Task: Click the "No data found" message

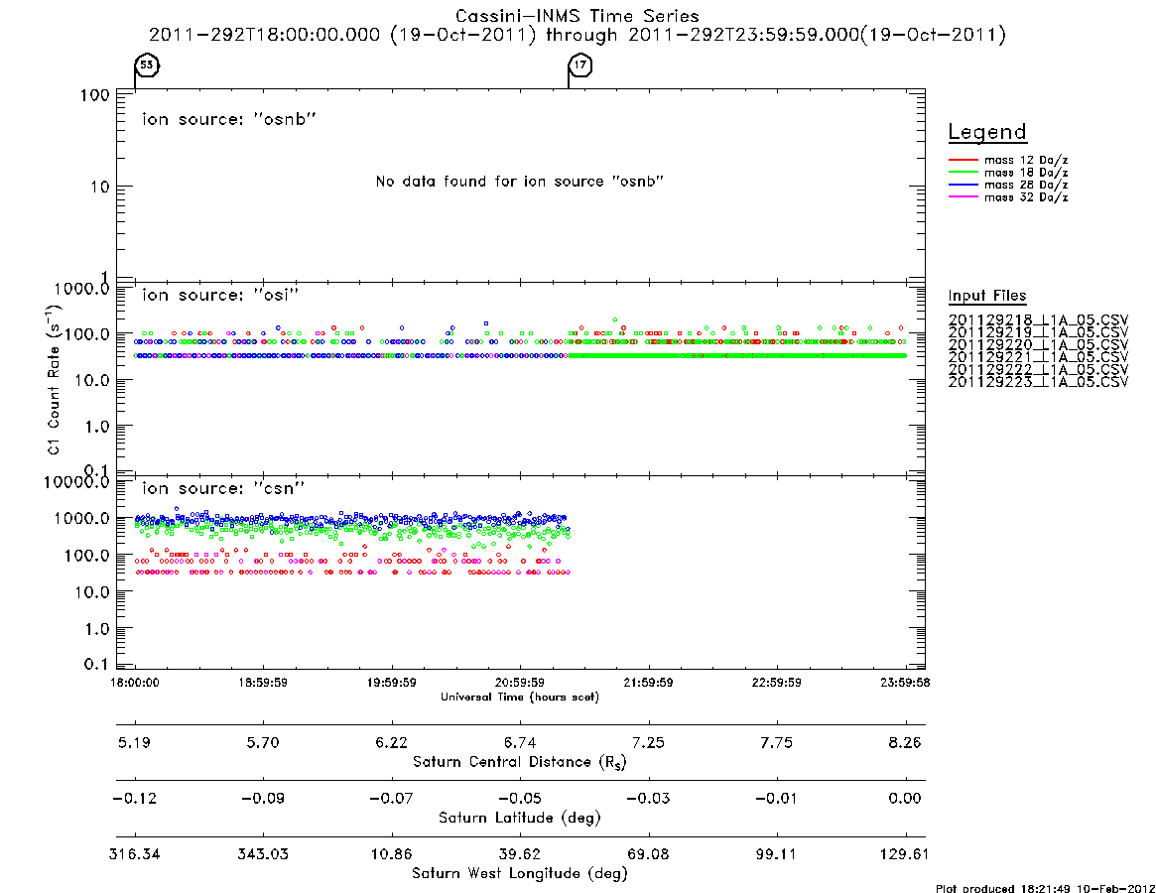Action: coord(520,182)
